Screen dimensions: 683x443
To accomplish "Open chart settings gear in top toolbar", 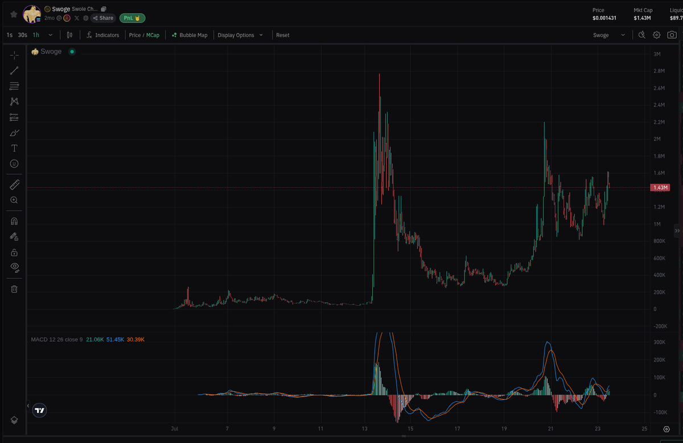I will tap(656, 35).
